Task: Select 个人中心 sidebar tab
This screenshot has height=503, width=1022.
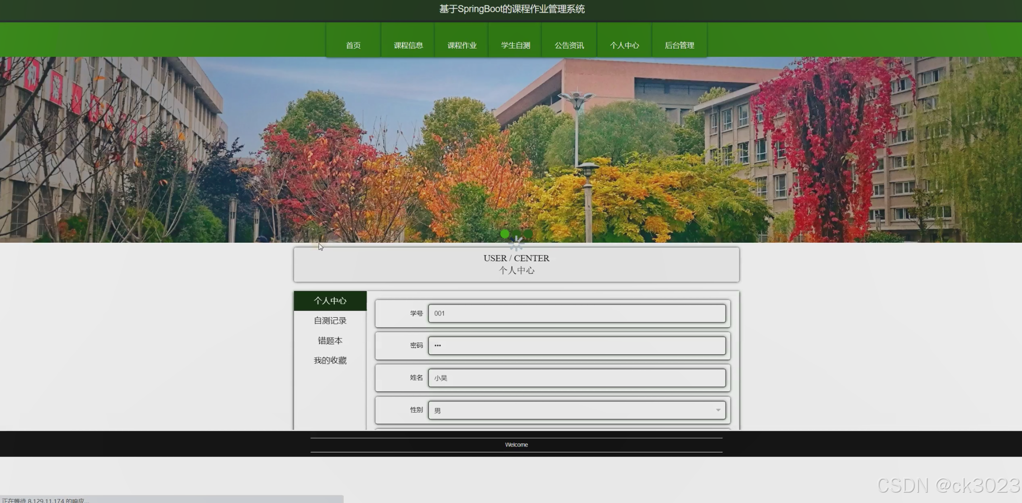Action: point(330,301)
